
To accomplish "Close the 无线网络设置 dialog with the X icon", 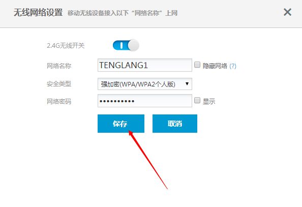I will pos(287,12).
